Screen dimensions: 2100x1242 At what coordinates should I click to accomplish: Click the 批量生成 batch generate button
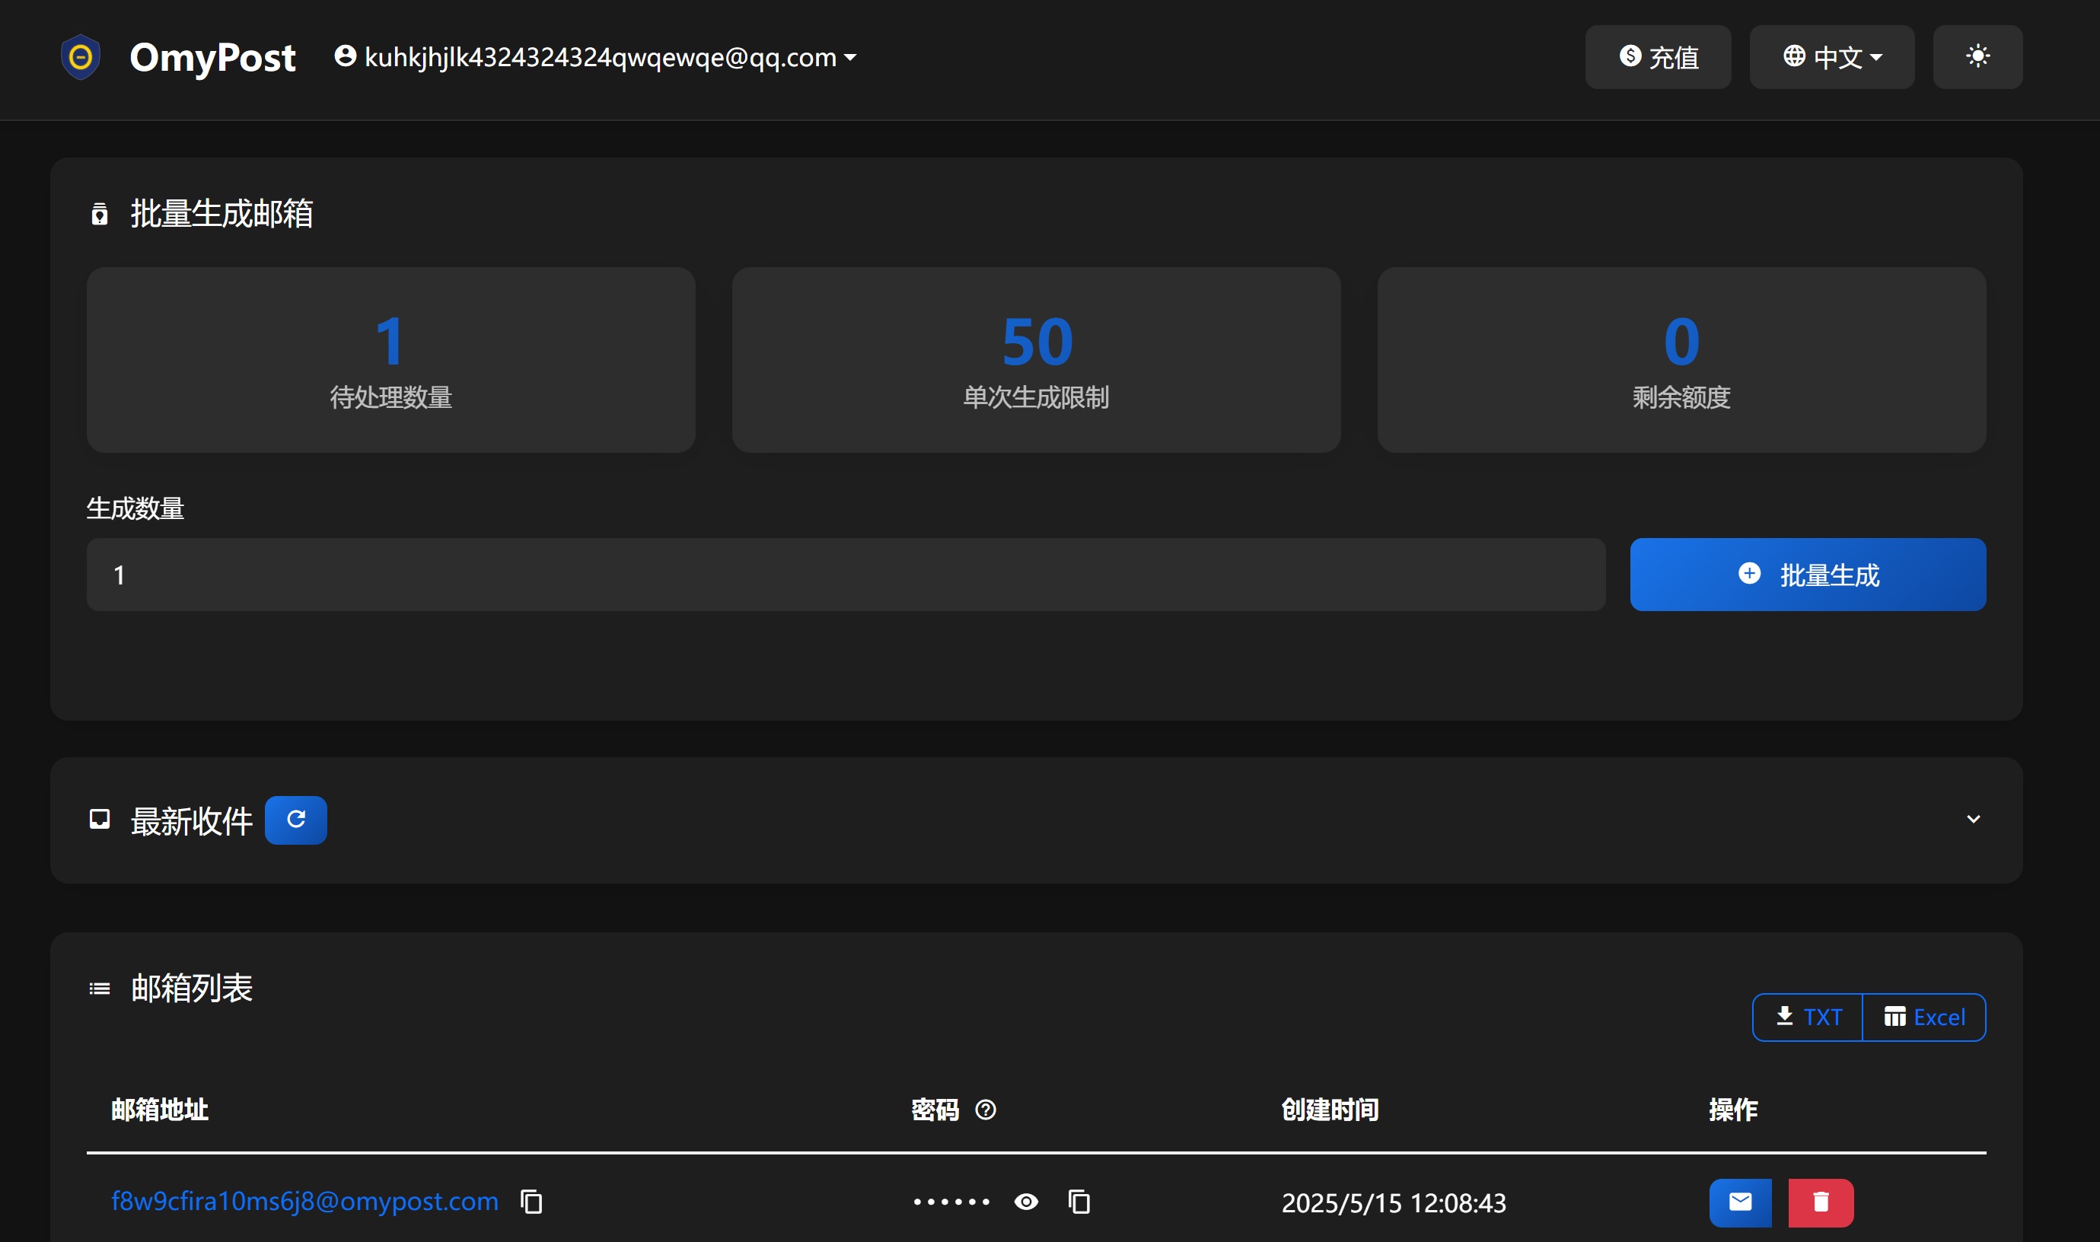[x=1807, y=575]
